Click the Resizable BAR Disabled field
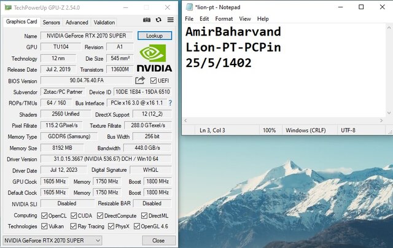The image size is (393, 248). click(x=152, y=203)
